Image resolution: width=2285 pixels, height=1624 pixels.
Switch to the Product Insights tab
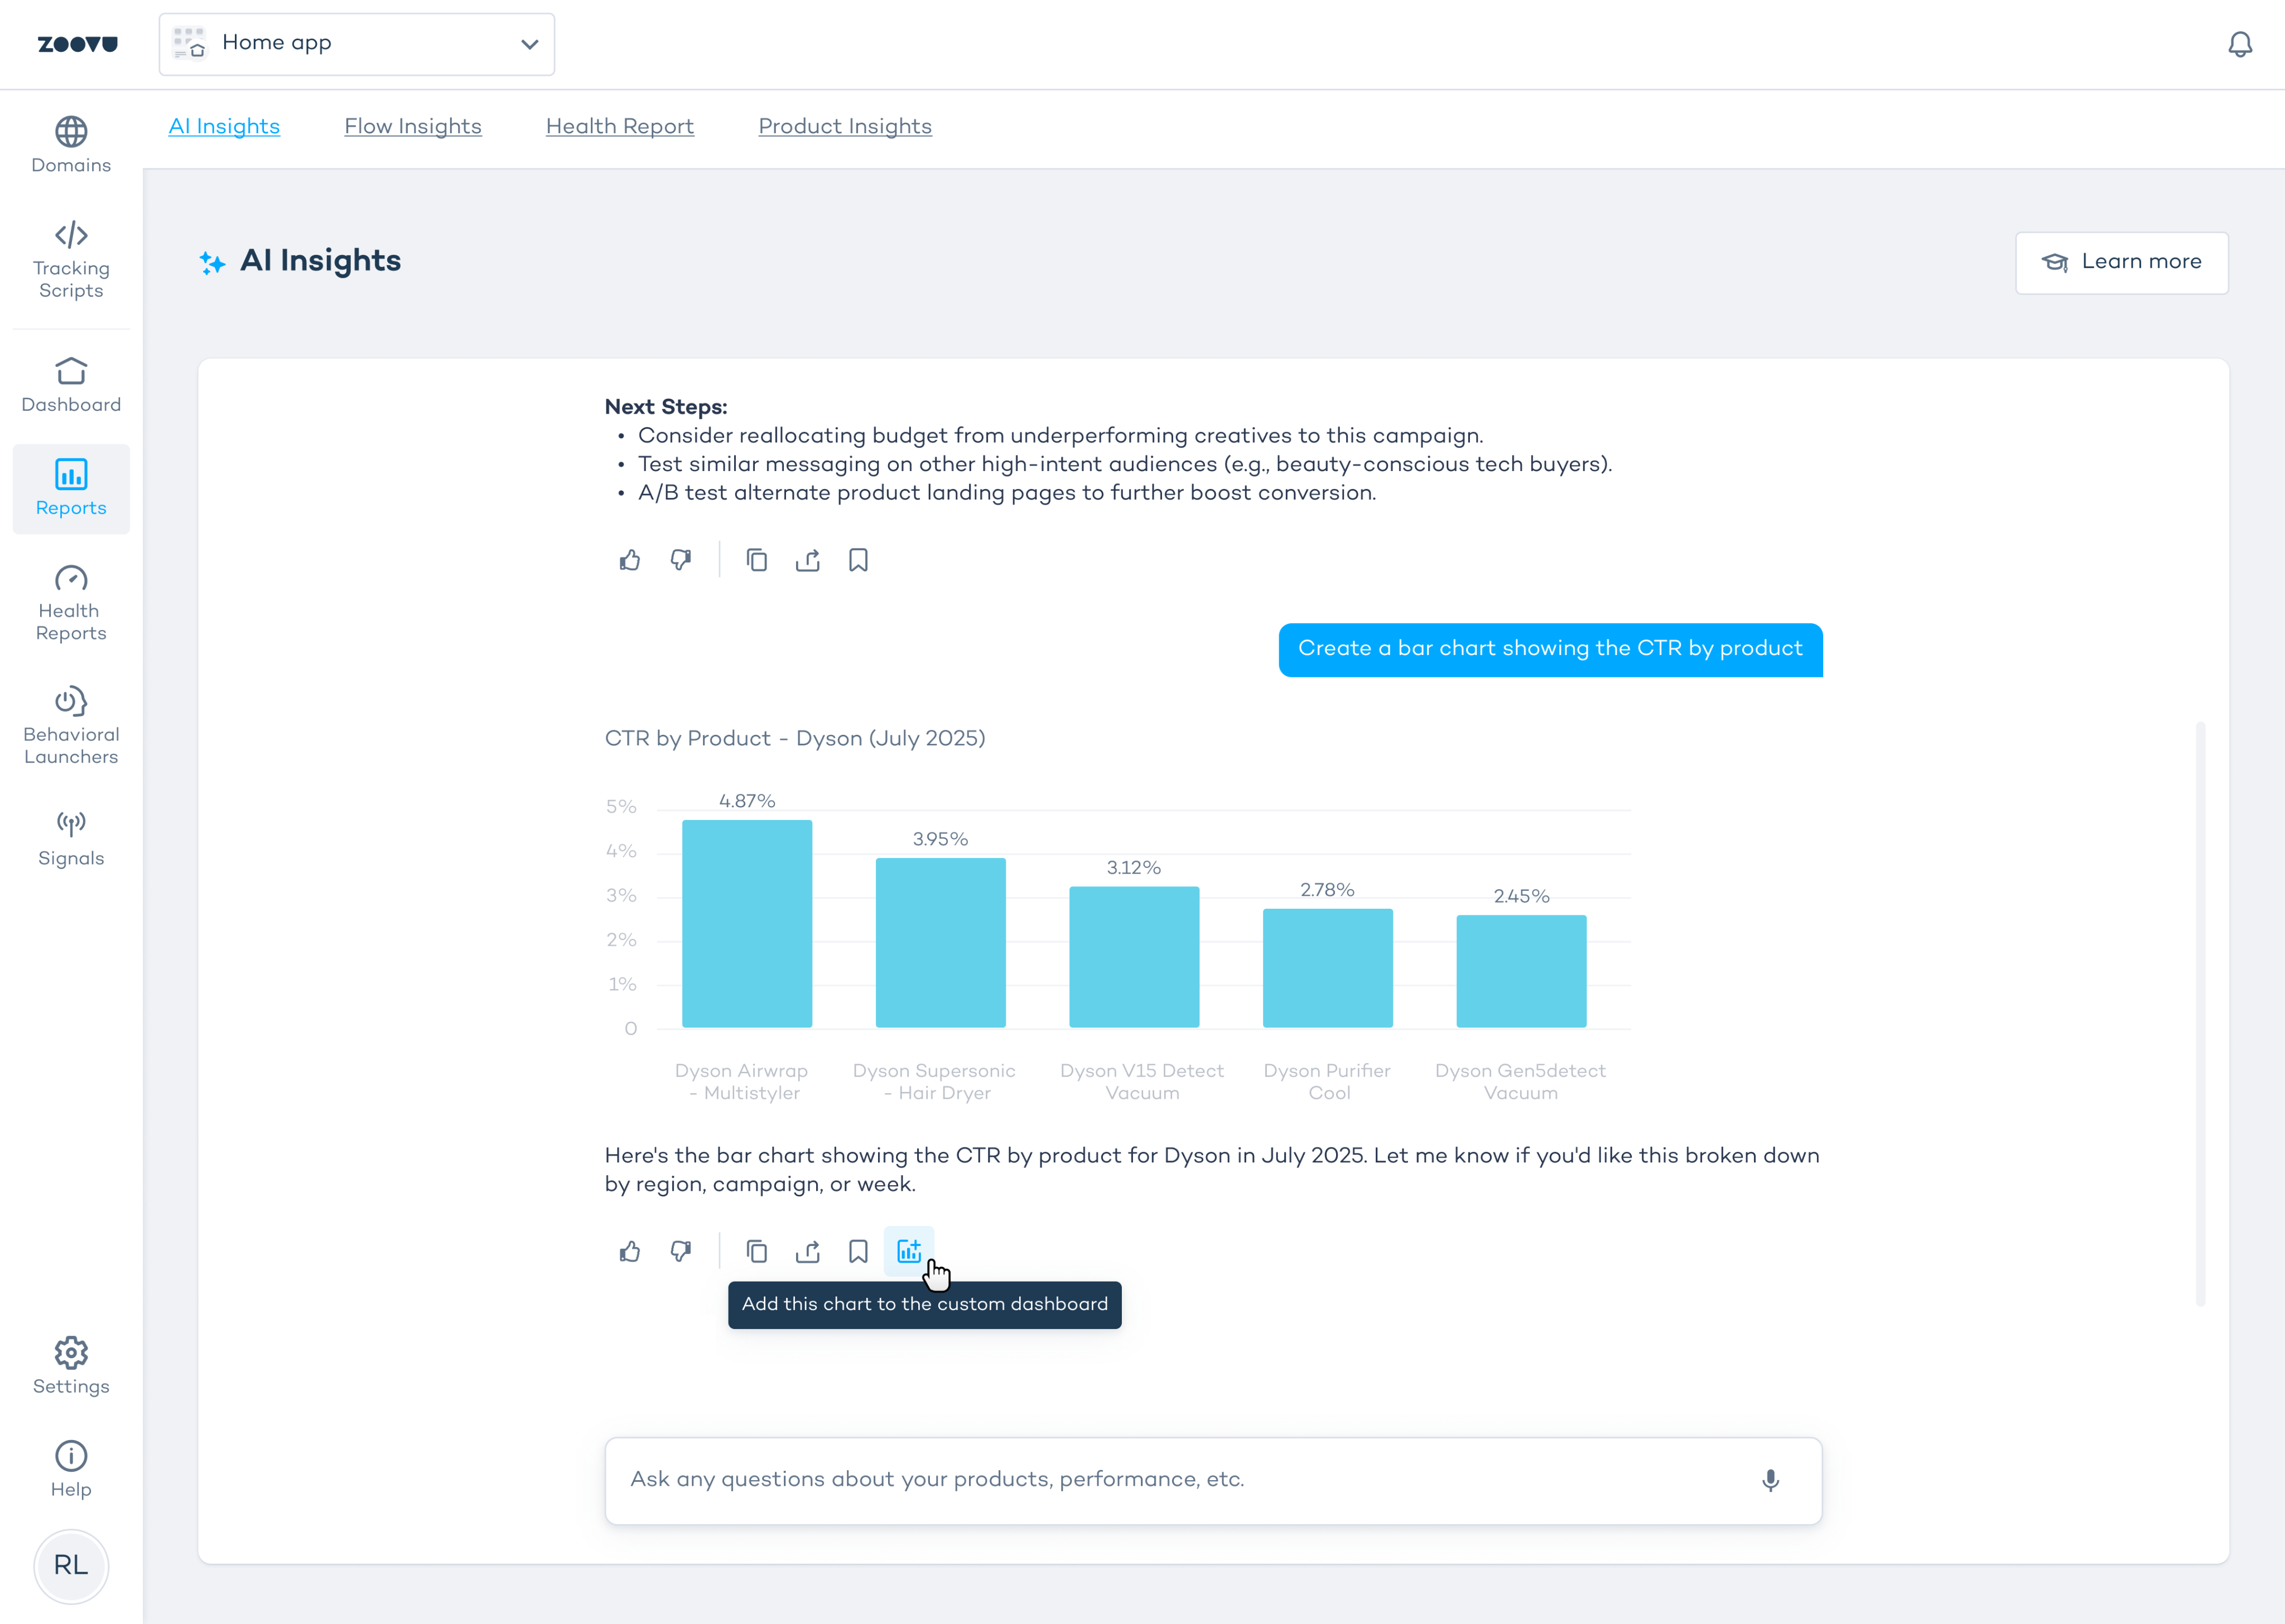(845, 126)
